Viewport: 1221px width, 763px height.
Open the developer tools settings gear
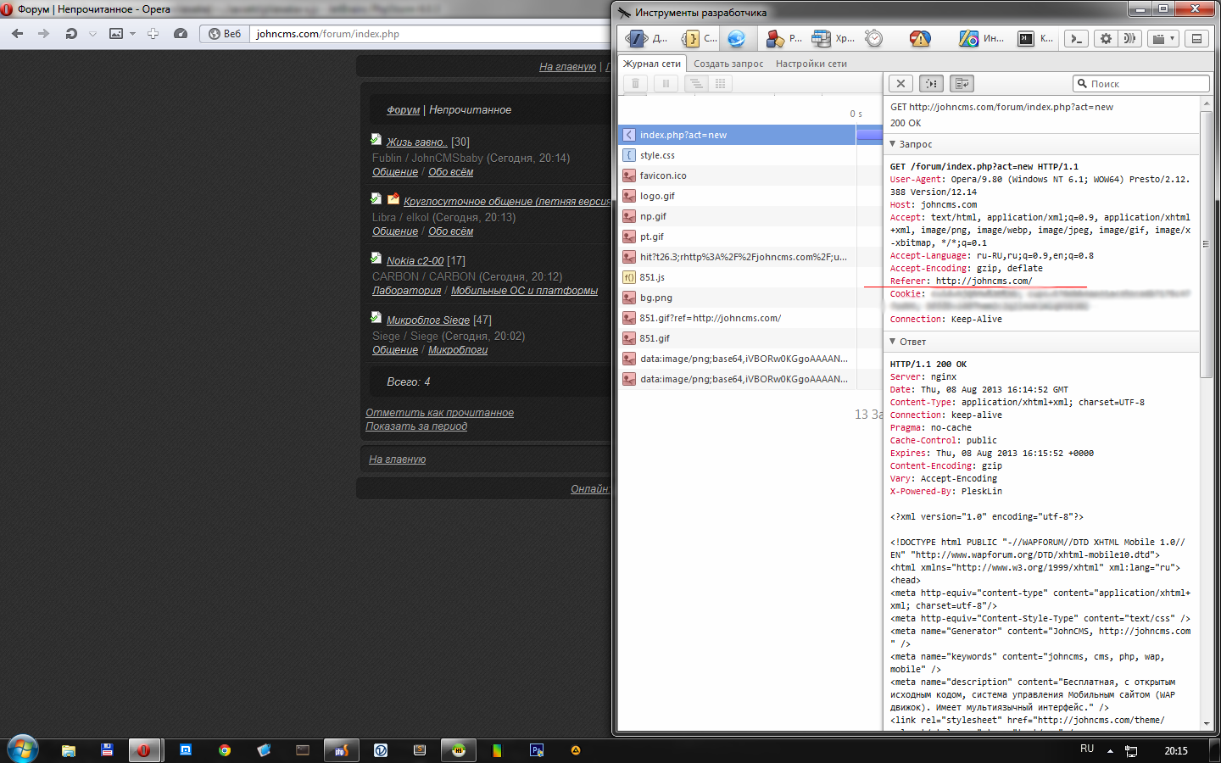point(1105,38)
